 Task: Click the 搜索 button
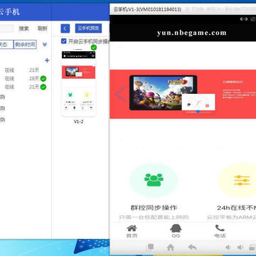pos(24,28)
